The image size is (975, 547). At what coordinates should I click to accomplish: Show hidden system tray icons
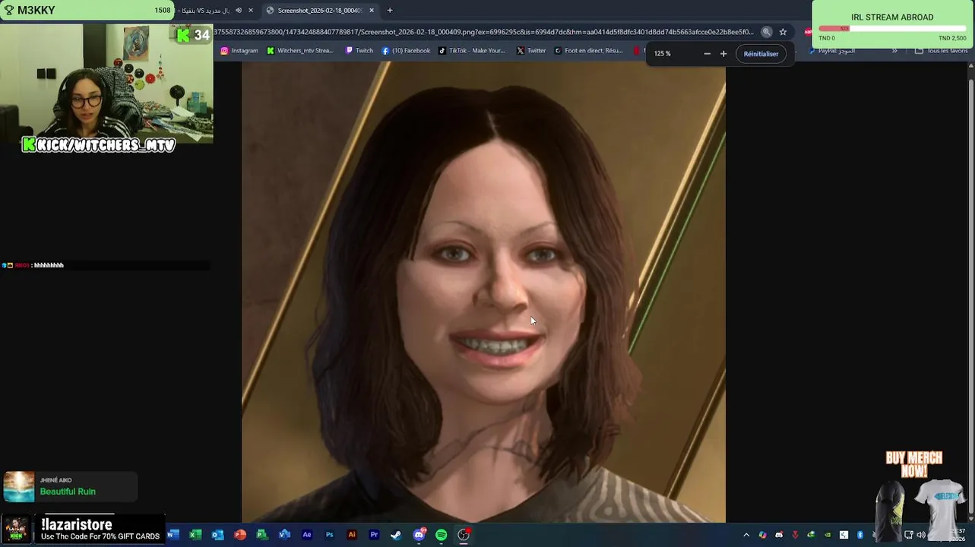point(745,535)
